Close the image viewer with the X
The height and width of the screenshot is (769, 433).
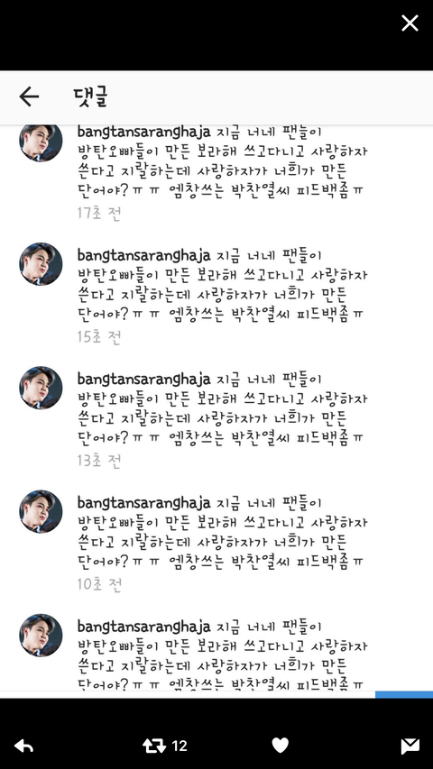click(x=410, y=23)
